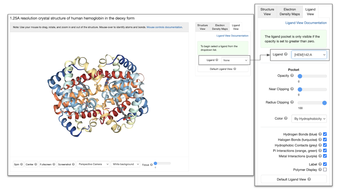Click the help icon next to Hydrogen Bonds

pyautogui.click(x=320, y=134)
